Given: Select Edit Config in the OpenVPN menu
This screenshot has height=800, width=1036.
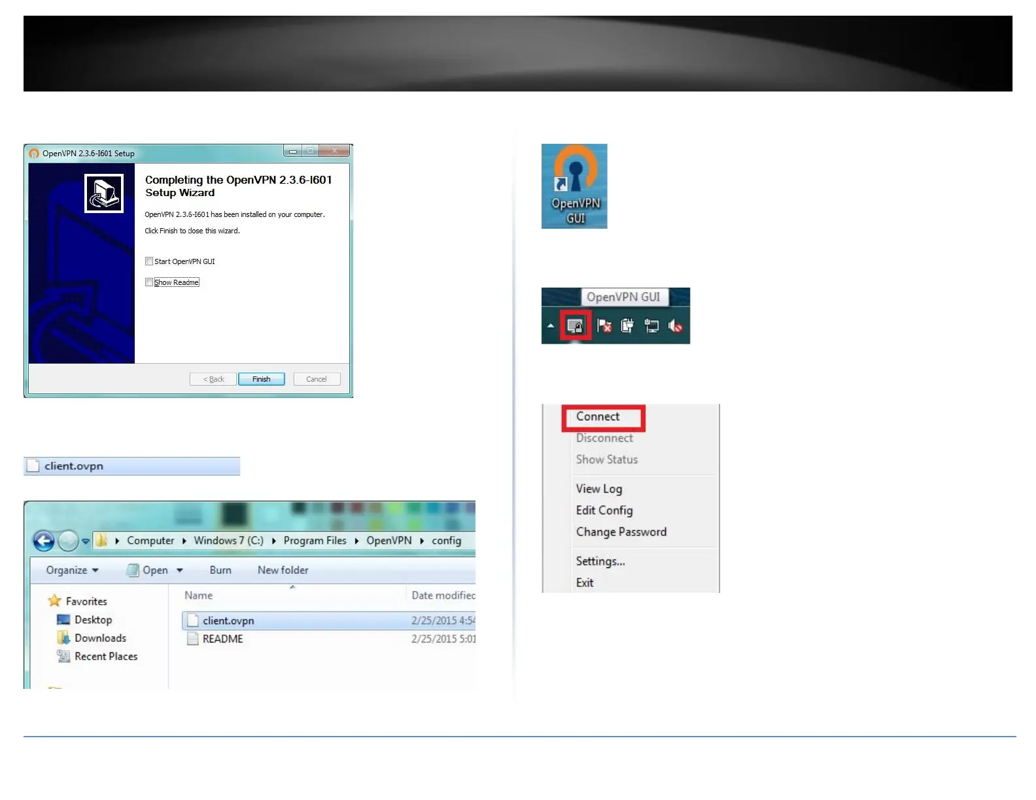Looking at the screenshot, I should coord(604,510).
